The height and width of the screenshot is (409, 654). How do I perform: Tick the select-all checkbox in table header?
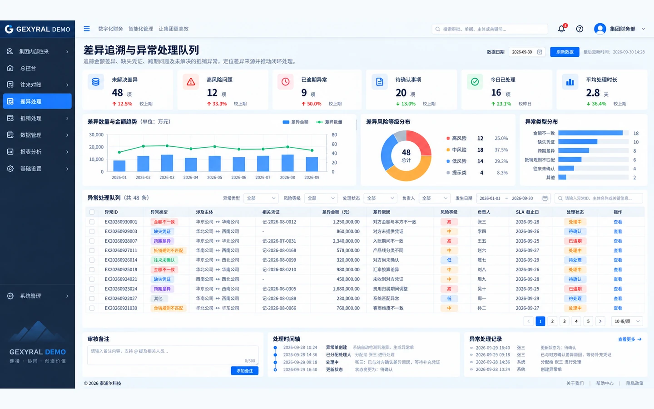92,212
